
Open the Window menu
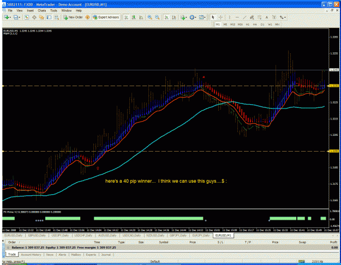[x=67, y=10]
